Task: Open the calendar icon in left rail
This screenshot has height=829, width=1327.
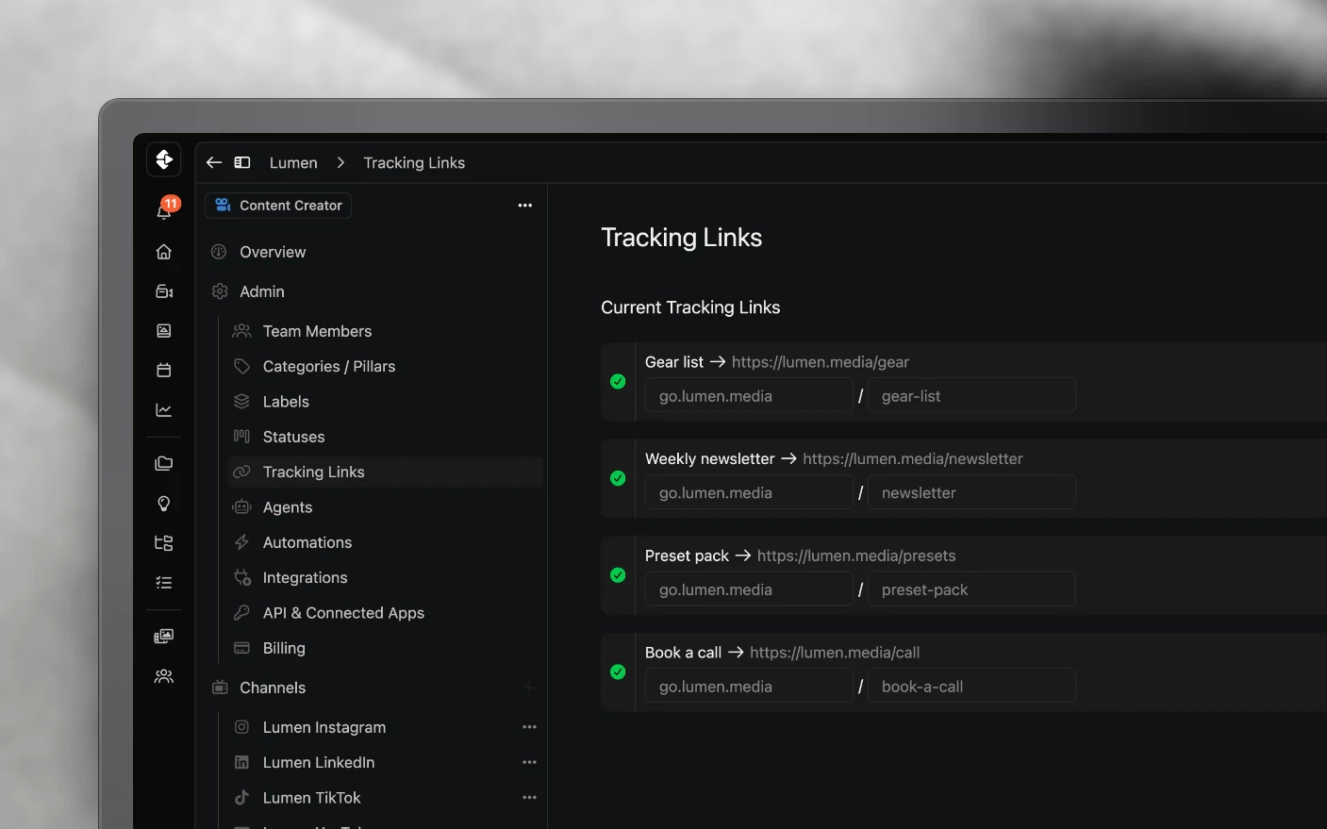Action: pos(164,371)
